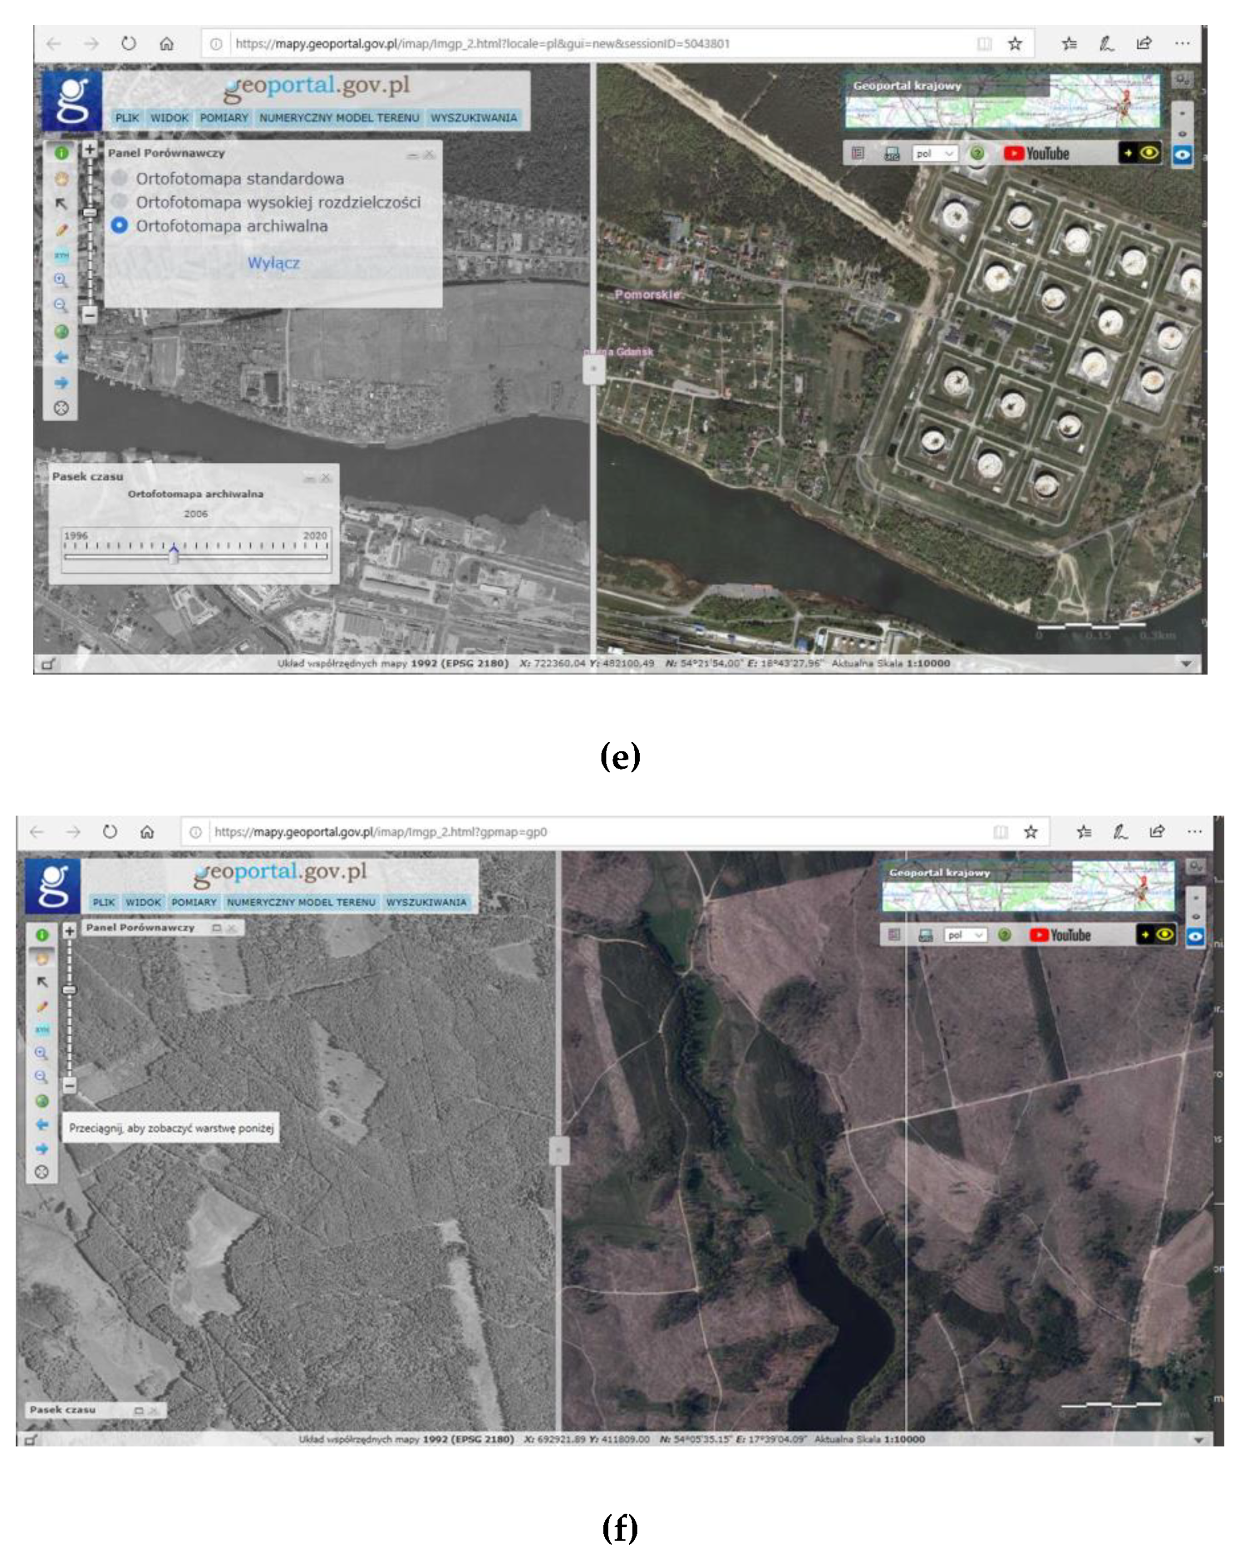Open the drawing pencil tool
The height and width of the screenshot is (1559, 1244).
pos(62,229)
